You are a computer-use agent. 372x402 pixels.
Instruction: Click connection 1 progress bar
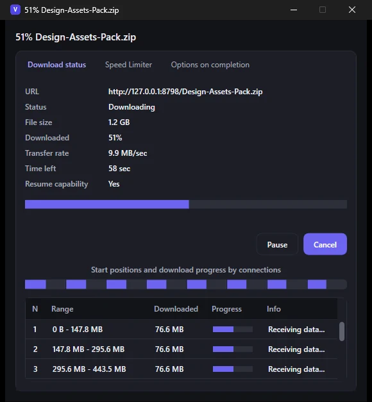232,329
